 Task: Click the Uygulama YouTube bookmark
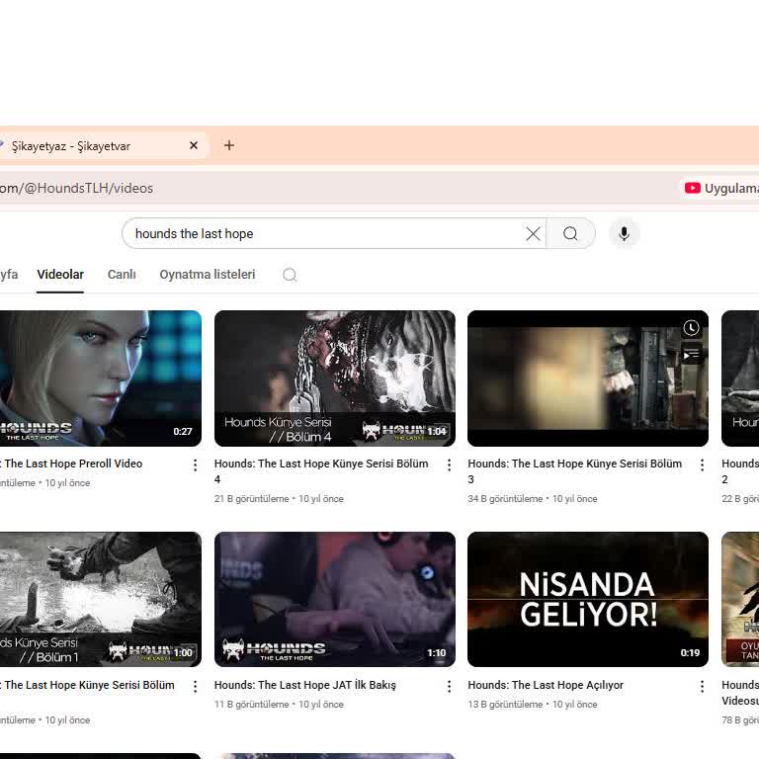coord(721,188)
